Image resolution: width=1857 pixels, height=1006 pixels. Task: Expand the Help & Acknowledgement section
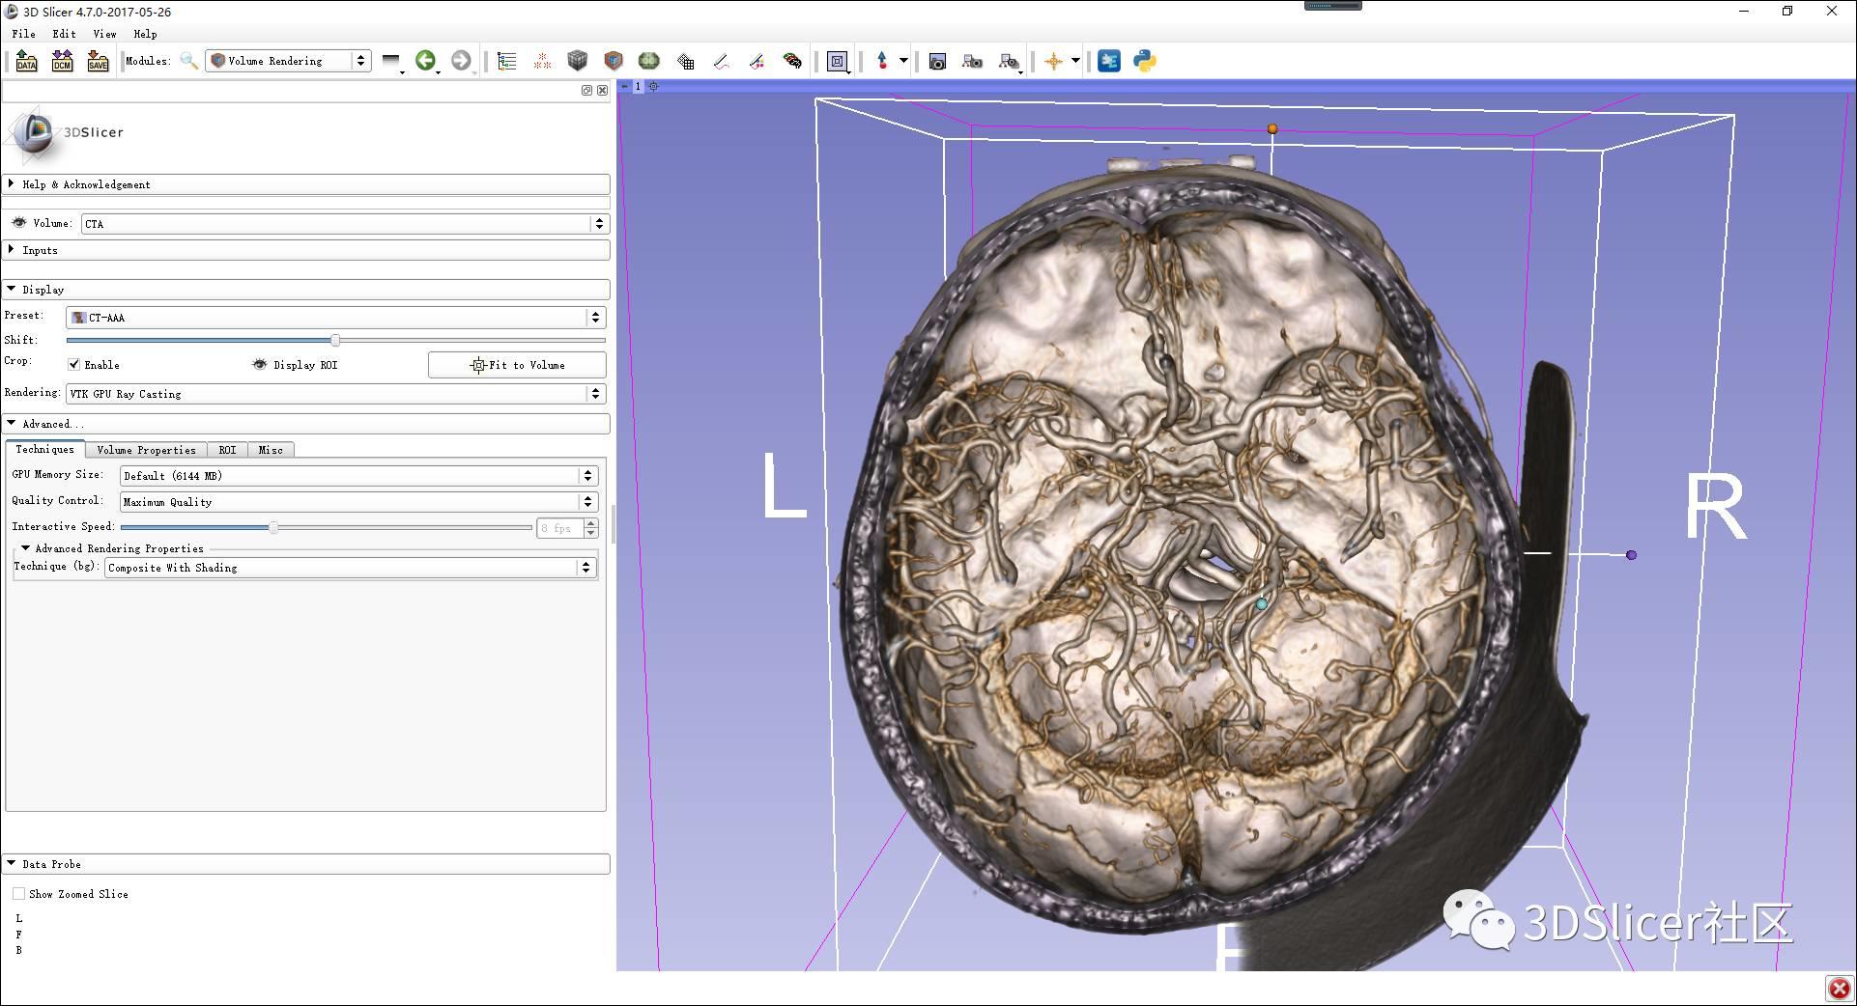coord(305,184)
